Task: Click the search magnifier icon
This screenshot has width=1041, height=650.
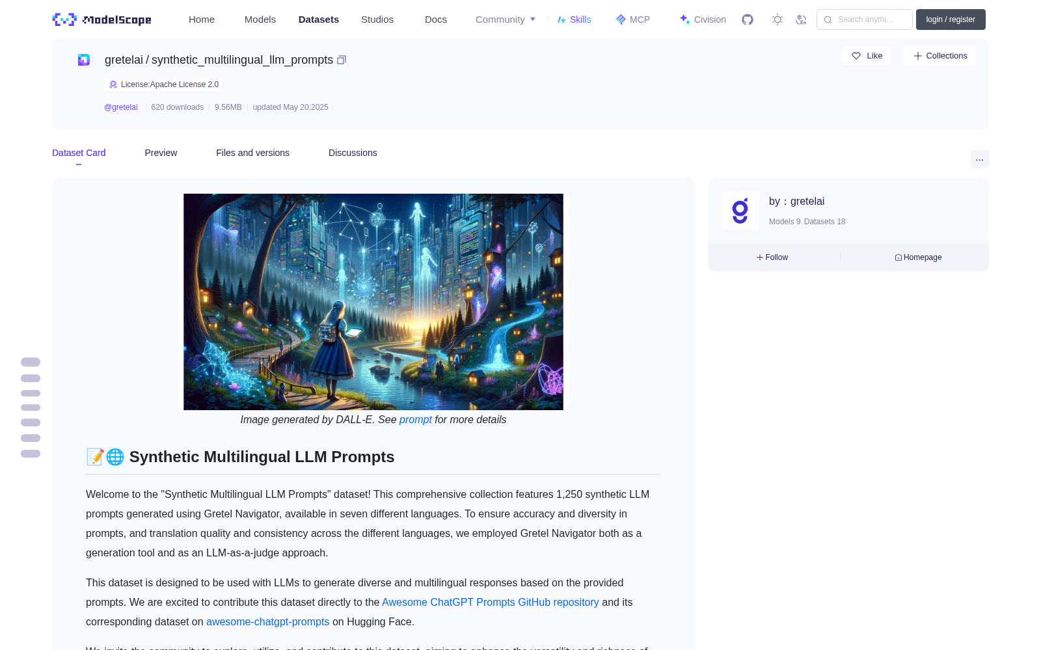Action: click(828, 19)
